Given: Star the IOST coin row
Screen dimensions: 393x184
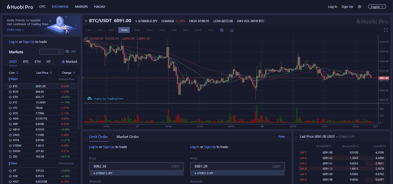Looking at the screenshot, I should pyautogui.click(x=10, y=181).
